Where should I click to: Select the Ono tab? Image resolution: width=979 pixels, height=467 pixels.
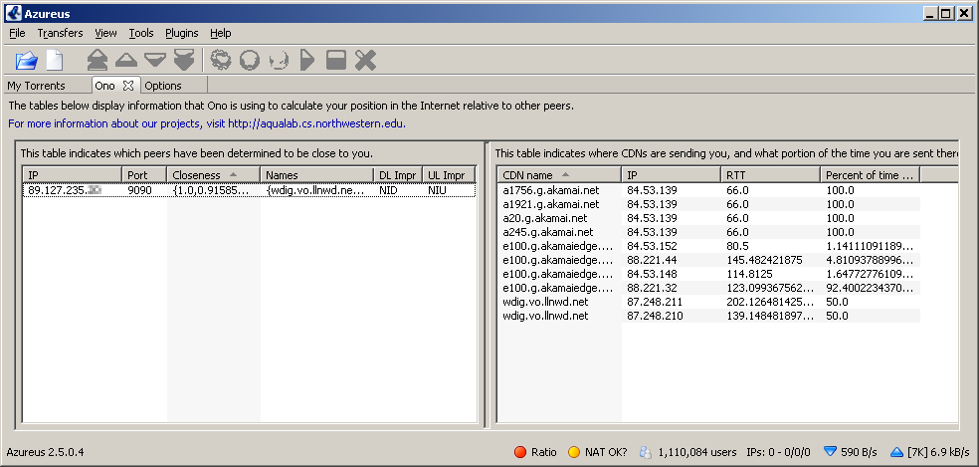[x=104, y=85]
